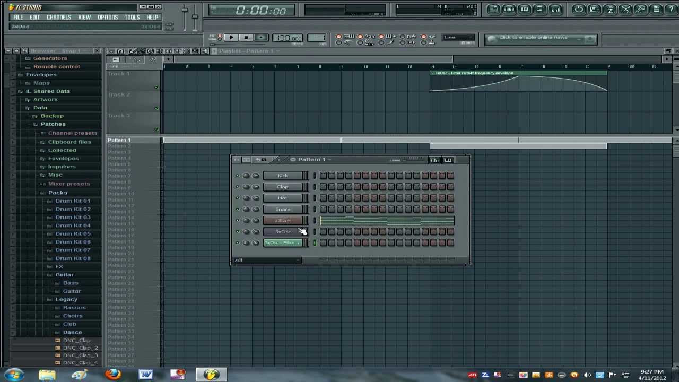Start playback with the play button
Viewport: 679px width, 382px height.
point(231,38)
